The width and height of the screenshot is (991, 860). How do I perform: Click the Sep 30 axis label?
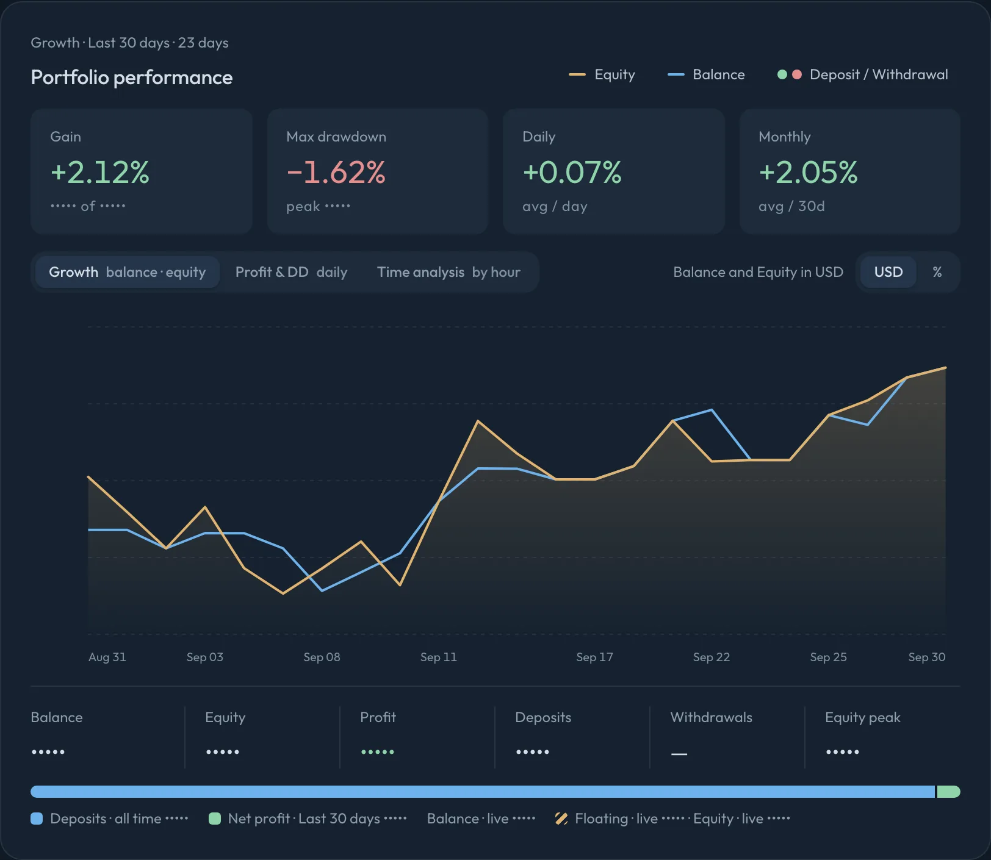tap(926, 657)
